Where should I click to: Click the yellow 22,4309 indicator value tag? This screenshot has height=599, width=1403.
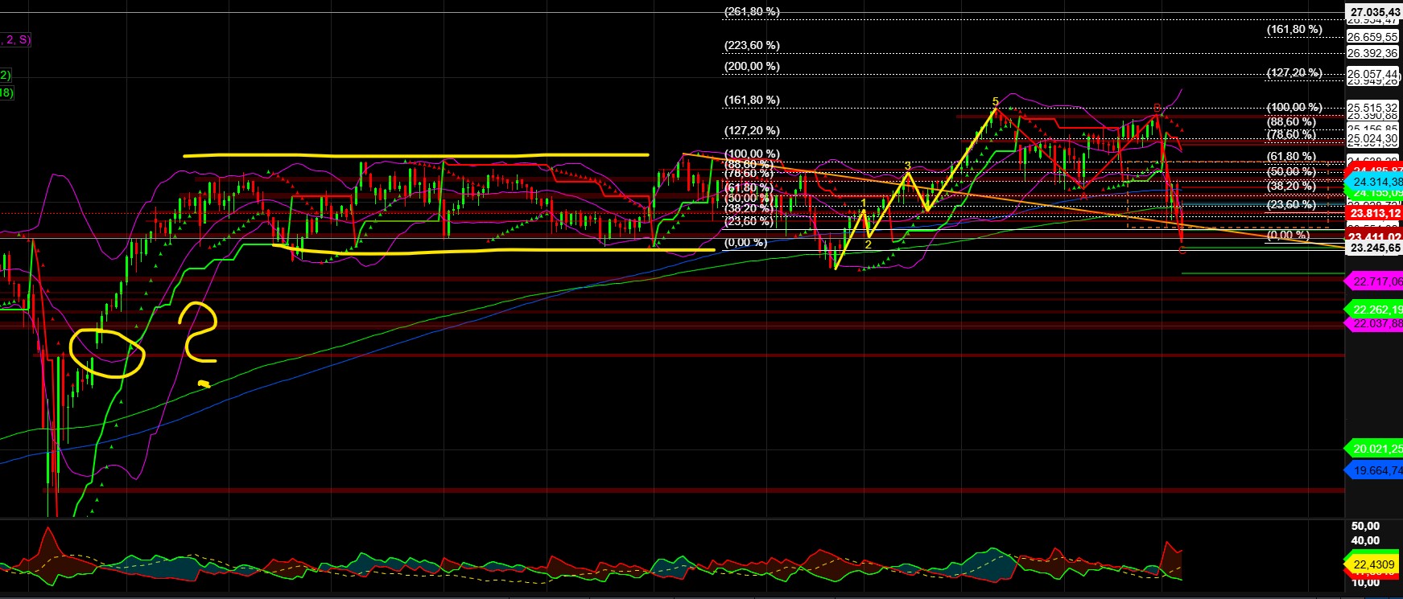click(1372, 564)
